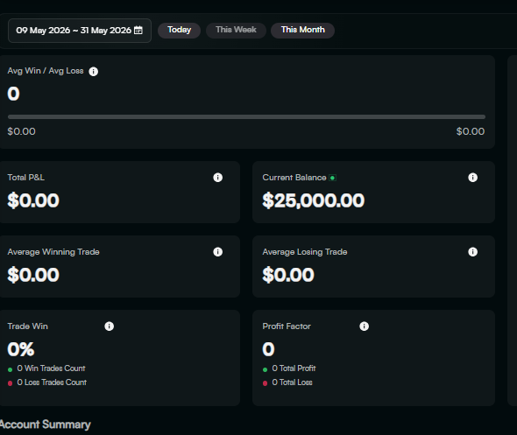Click the calendar icon in date field

[x=138, y=31]
